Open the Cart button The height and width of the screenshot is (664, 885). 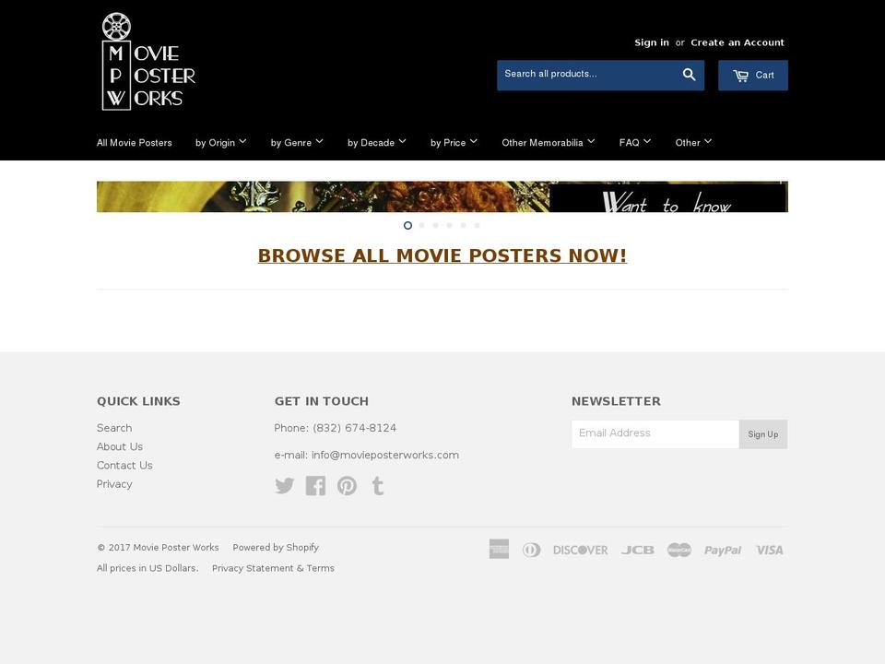pos(753,75)
